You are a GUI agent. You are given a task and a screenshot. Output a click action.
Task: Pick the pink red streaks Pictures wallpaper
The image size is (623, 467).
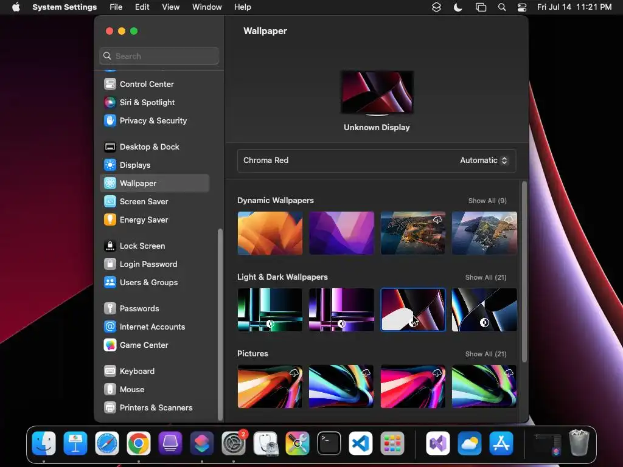pos(413,386)
